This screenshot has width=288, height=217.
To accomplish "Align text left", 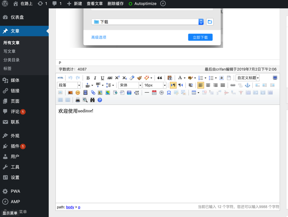I will pyautogui.click(x=200, y=85).
